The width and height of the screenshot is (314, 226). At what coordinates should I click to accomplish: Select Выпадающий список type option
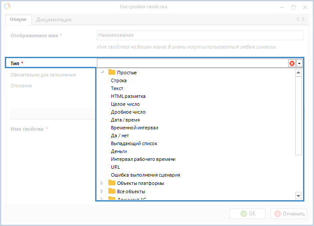coord(134,143)
